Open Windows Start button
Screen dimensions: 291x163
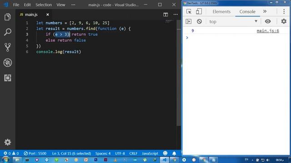tap(5, 160)
